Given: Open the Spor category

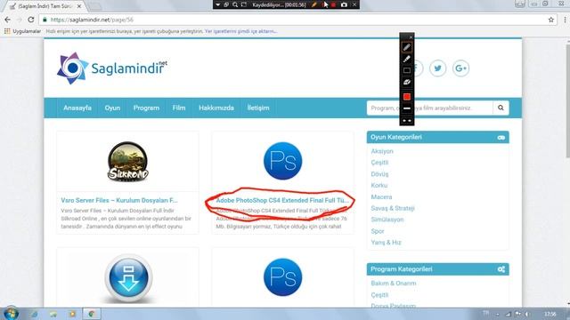Looking at the screenshot, I should [x=378, y=231].
